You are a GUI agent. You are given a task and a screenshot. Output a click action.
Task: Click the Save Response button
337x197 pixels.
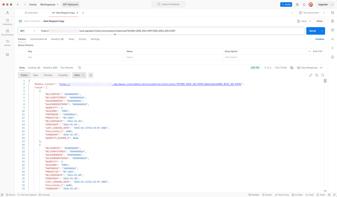(x=307, y=68)
